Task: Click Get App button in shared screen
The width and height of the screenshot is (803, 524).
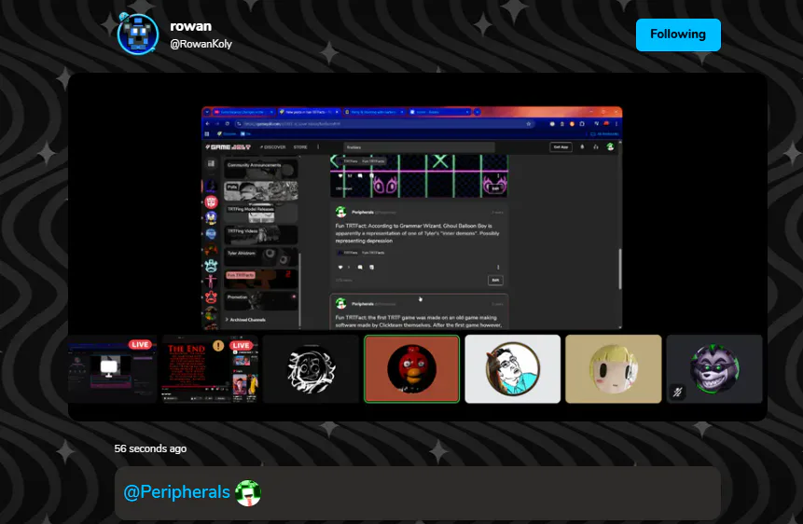Action: point(561,147)
